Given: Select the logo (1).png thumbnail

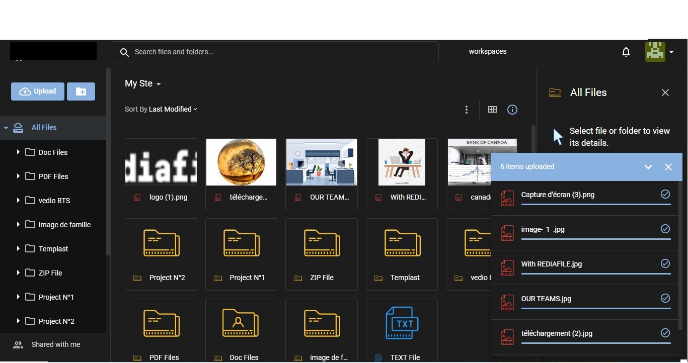Looking at the screenshot, I should point(161,162).
